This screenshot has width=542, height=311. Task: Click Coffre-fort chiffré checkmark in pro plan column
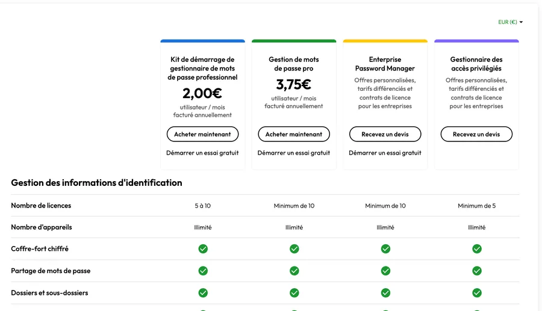click(294, 249)
